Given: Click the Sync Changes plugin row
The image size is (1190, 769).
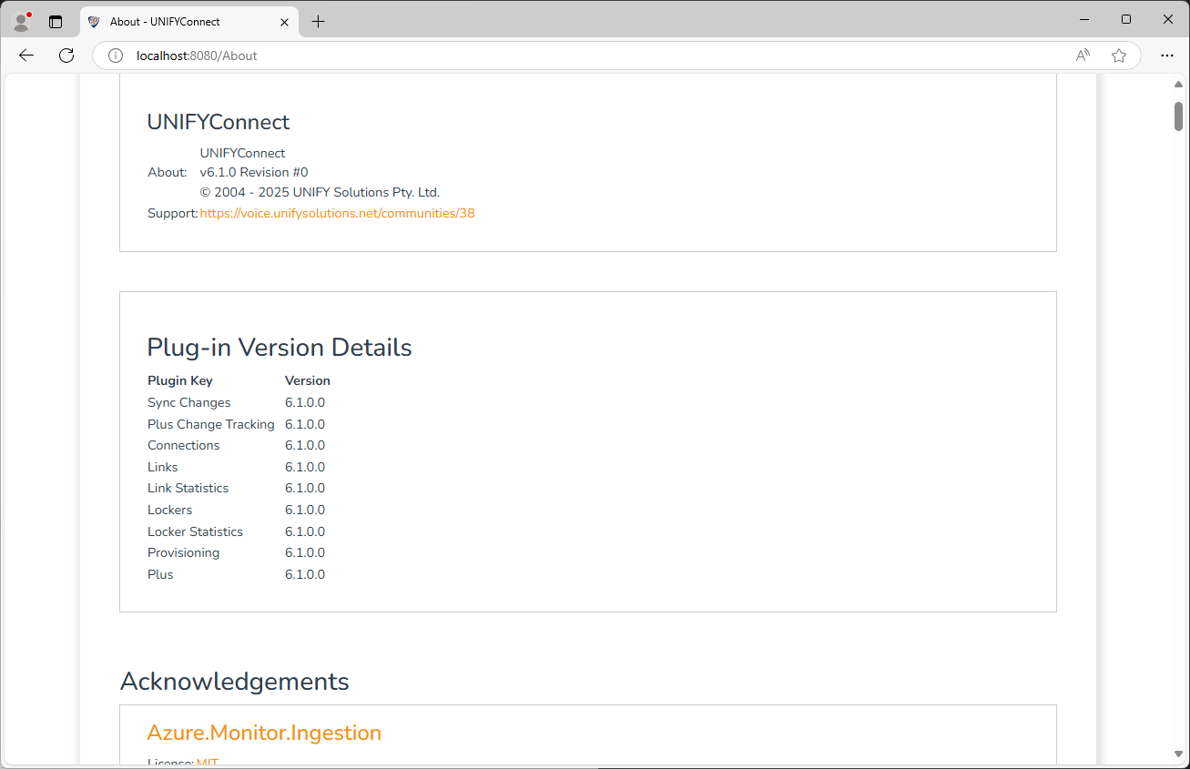Looking at the screenshot, I should pyautogui.click(x=237, y=403).
